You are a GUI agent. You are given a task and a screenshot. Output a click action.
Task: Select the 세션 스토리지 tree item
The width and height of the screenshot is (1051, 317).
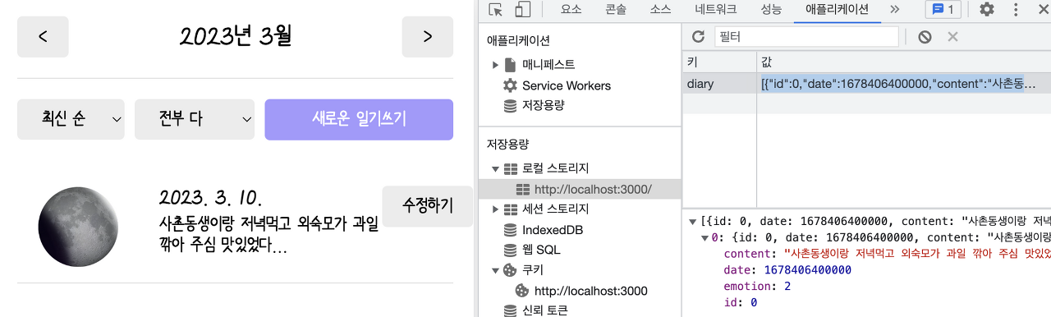click(x=555, y=209)
